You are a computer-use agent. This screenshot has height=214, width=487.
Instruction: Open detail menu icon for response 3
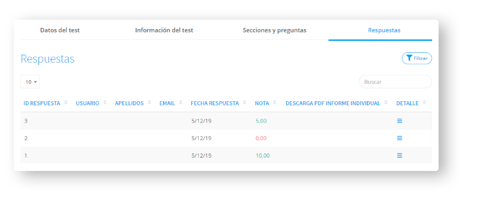(x=400, y=121)
